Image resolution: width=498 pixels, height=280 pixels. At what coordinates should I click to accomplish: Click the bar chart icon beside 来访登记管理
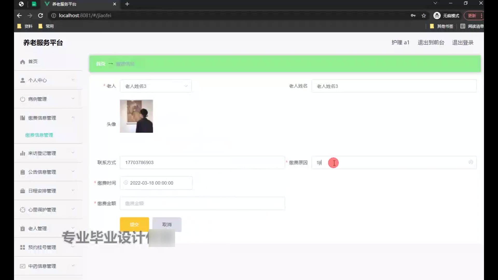[x=23, y=153]
